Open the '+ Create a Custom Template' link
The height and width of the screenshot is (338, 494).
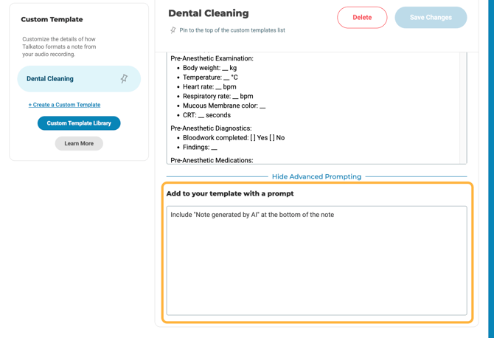point(64,105)
